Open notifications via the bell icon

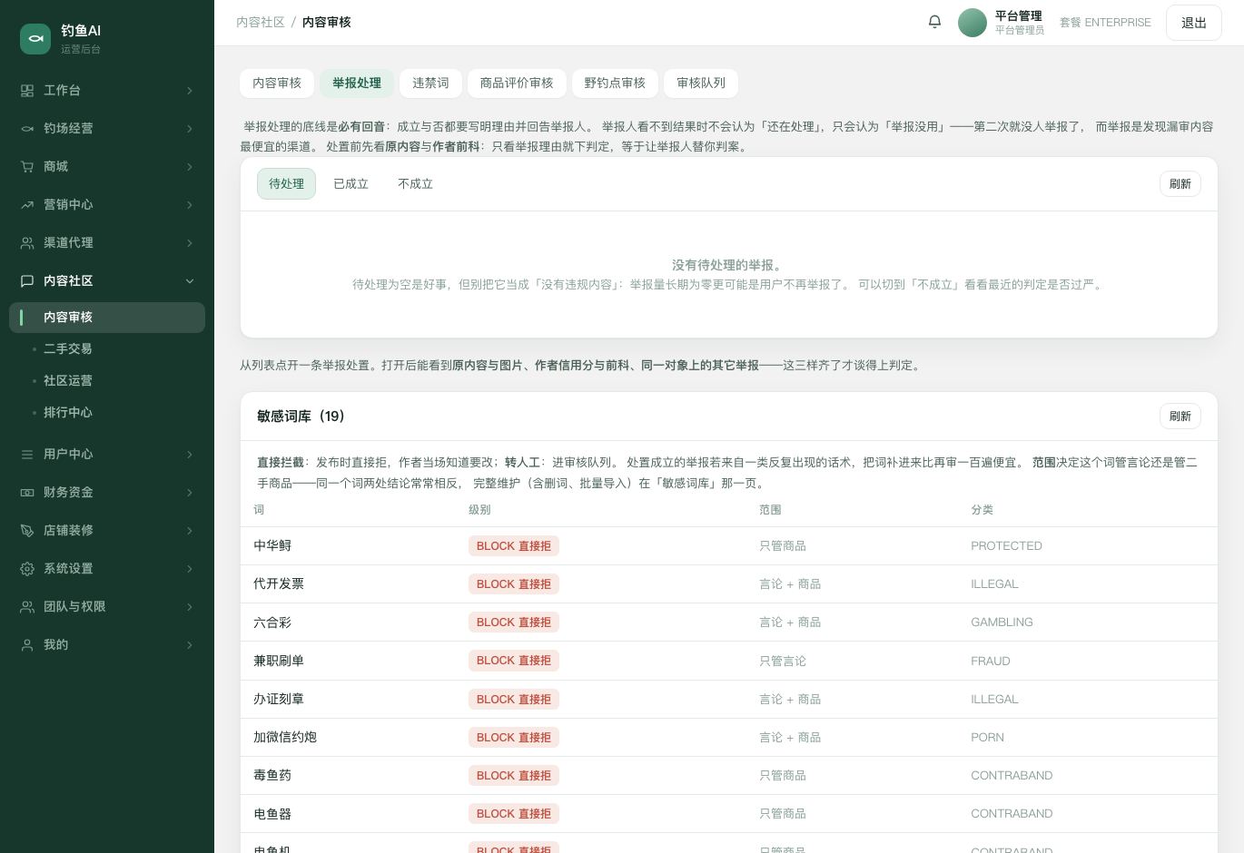click(x=934, y=22)
